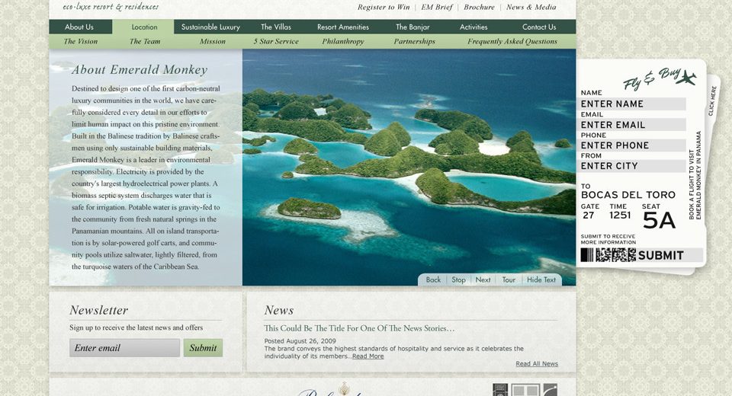Open Sustainable Luxury section
The width and height of the screenshot is (732, 396).
pyautogui.click(x=210, y=27)
